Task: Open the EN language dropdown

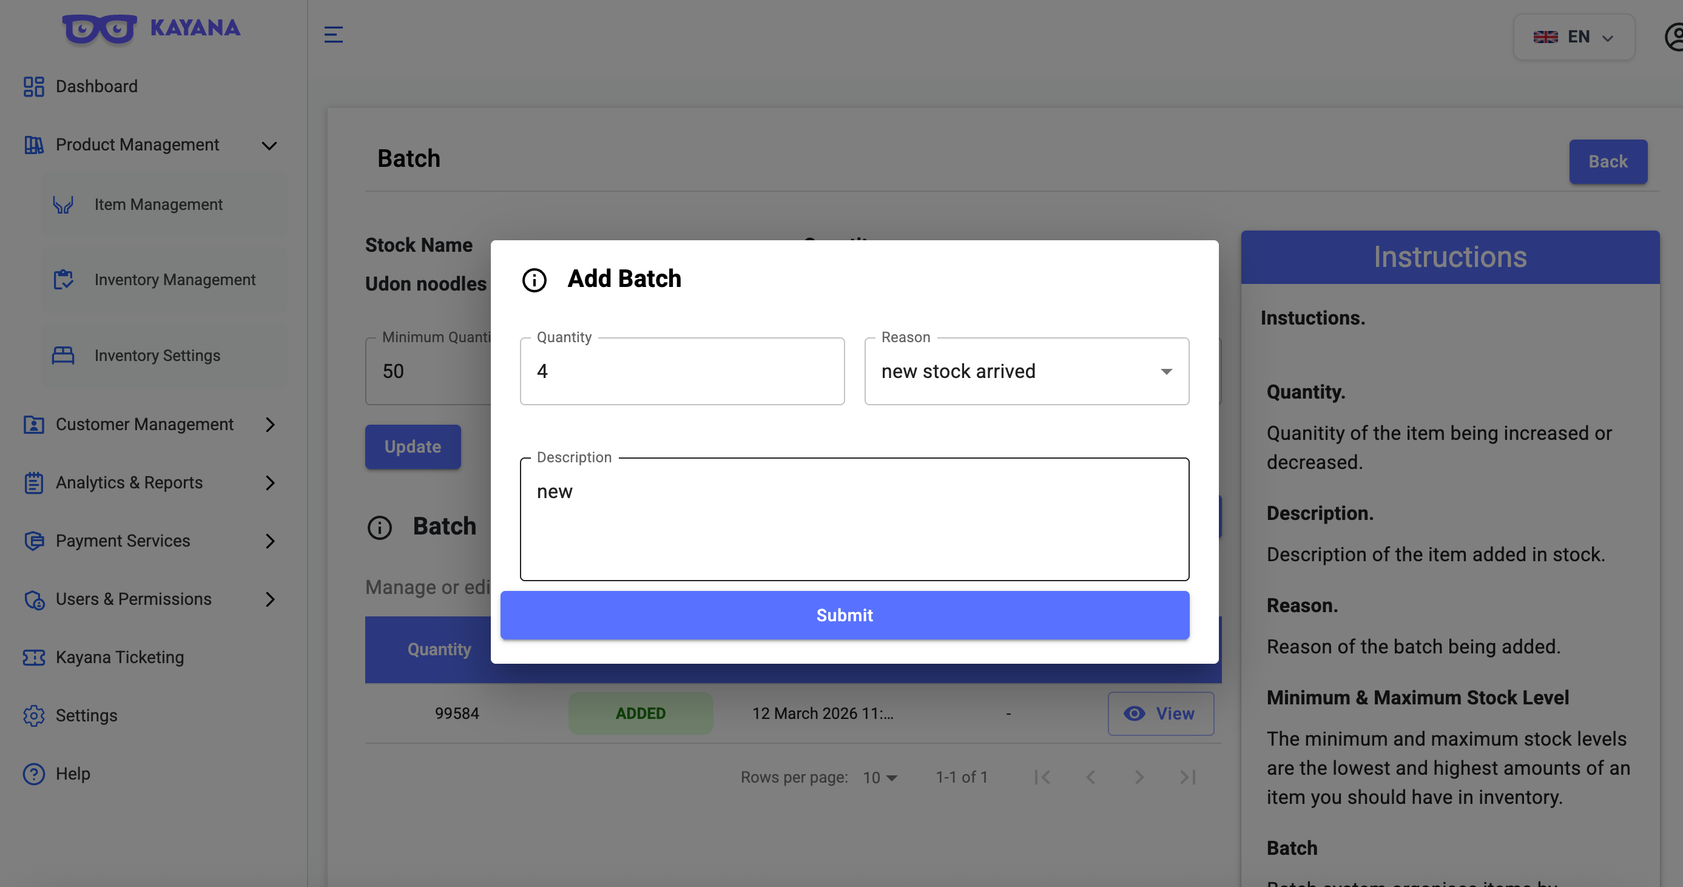Action: point(1573,37)
